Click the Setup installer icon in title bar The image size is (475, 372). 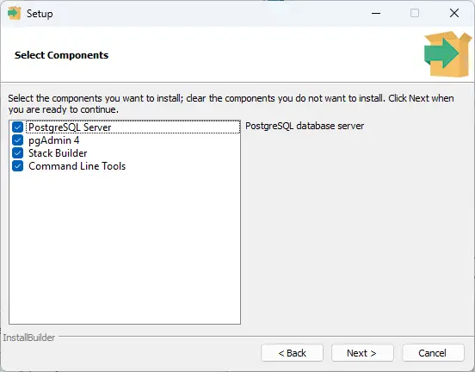[x=14, y=13]
